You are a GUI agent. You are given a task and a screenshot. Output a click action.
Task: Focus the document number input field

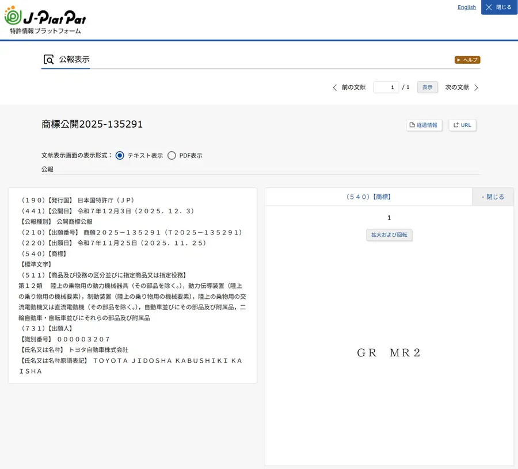pos(386,87)
